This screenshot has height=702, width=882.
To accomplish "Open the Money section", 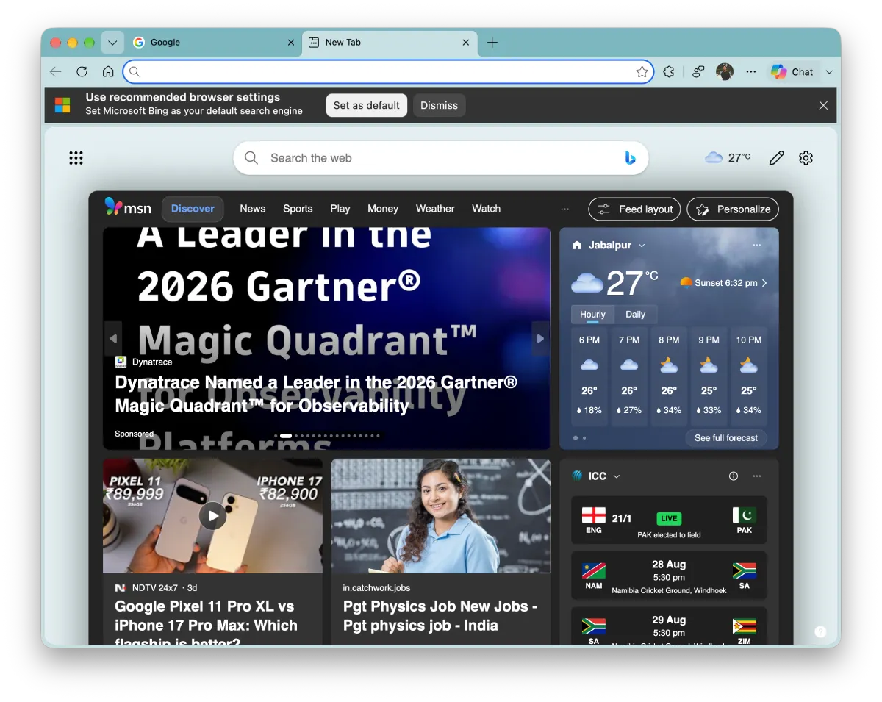I will (x=383, y=209).
